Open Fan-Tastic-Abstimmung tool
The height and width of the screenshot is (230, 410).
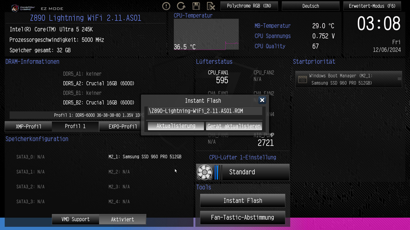(x=243, y=217)
